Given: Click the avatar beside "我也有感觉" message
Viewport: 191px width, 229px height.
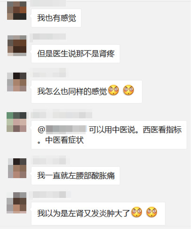Looking at the screenshot, I should [16, 10].
